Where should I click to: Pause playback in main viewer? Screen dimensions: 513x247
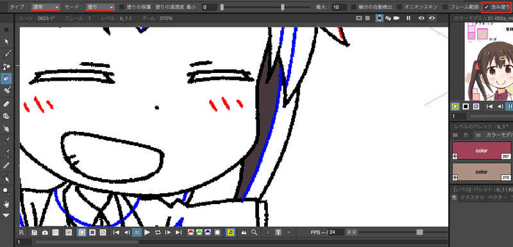137,232
